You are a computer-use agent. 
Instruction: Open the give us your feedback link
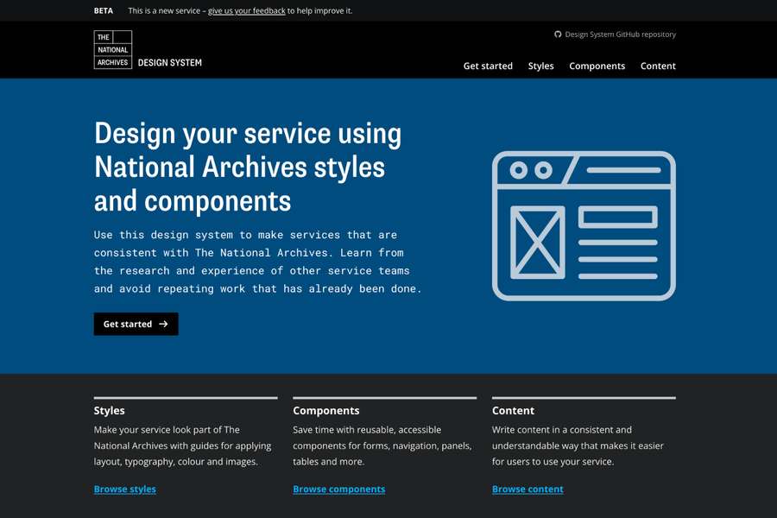pos(246,10)
